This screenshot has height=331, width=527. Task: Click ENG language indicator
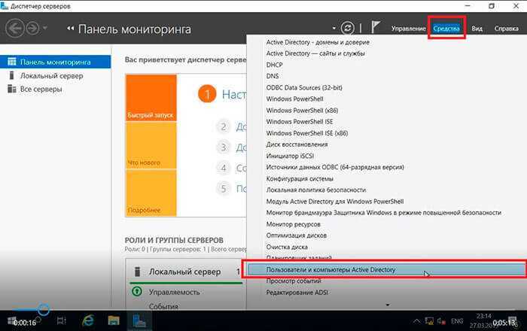point(457,321)
